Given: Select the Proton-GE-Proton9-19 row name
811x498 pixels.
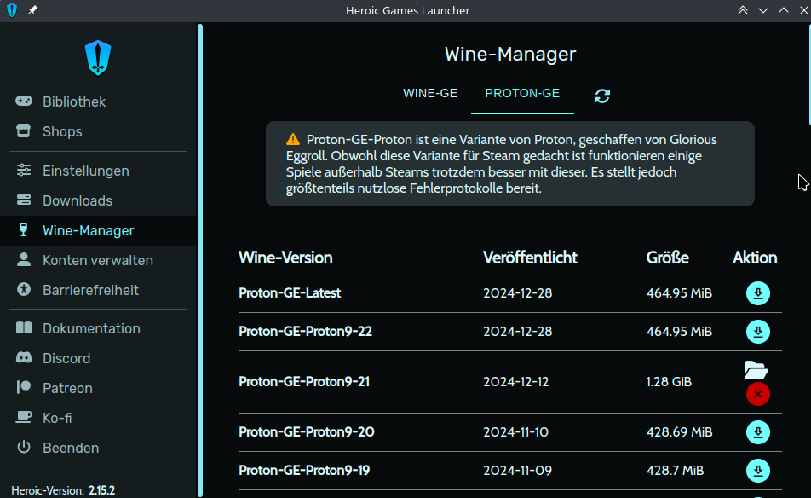Looking at the screenshot, I should pyautogui.click(x=304, y=470).
